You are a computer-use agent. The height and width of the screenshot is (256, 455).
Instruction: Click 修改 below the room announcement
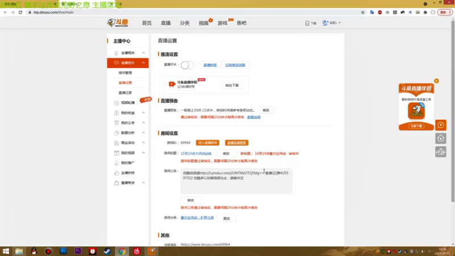(x=191, y=200)
